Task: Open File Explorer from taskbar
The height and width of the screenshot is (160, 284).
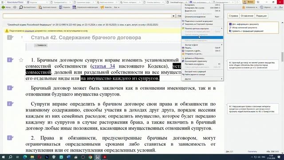Action: point(32,157)
